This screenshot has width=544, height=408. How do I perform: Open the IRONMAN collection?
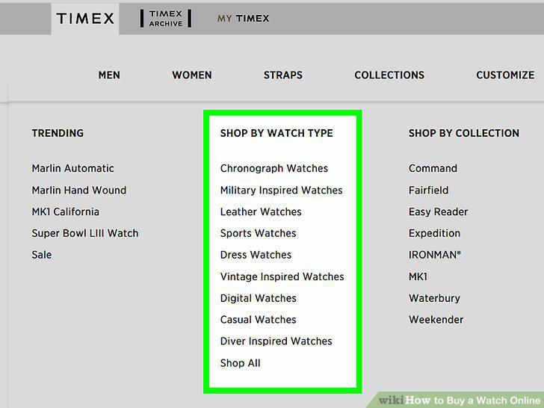(x=435, y=255)
